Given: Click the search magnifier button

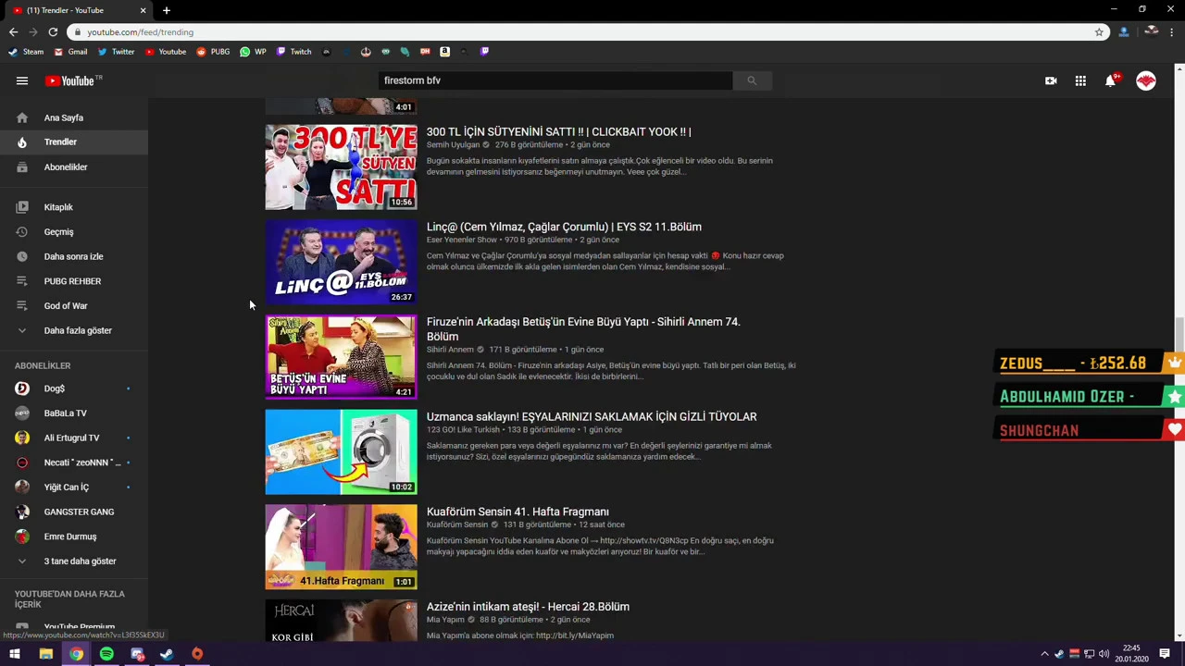Looking at the screenshot, I should tap(752, 80).
